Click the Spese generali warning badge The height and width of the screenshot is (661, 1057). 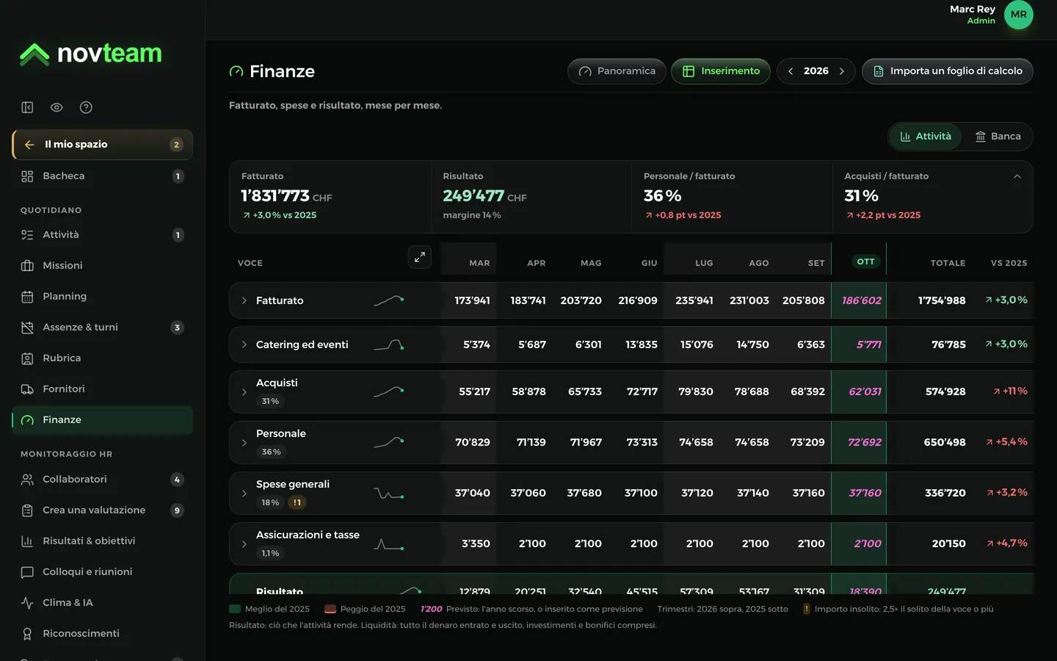pos(297,503)
